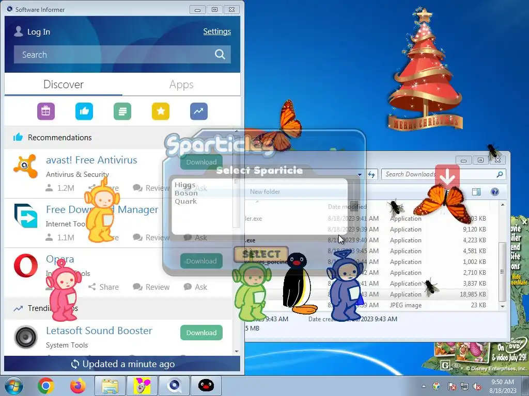Select the blue thumbs-up recommendations icon
529x396 pixels.
[84, 111]
